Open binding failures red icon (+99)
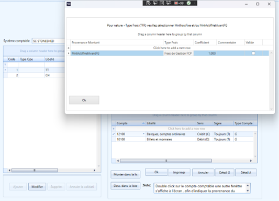The image size is (279, 201). click(x=178, y=3)
